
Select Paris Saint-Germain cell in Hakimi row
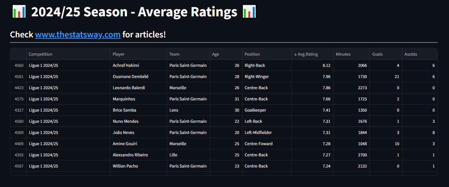188,65
